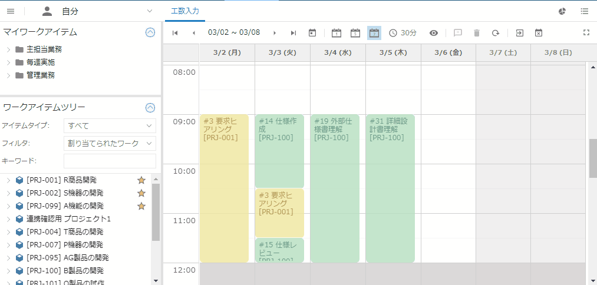Click the 3/4 (水) column header

click(338, 52)
